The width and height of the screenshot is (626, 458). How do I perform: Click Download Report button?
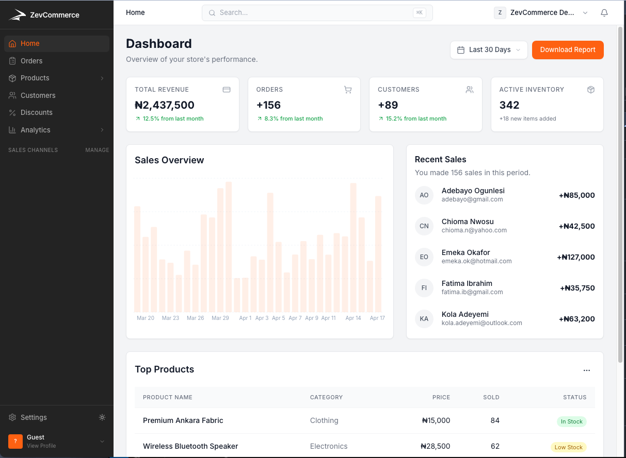[x=568, y=50]
